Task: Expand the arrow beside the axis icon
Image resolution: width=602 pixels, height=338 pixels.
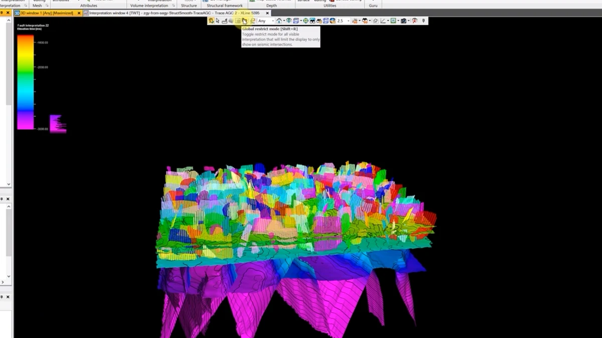Action: tap(387, 21)
